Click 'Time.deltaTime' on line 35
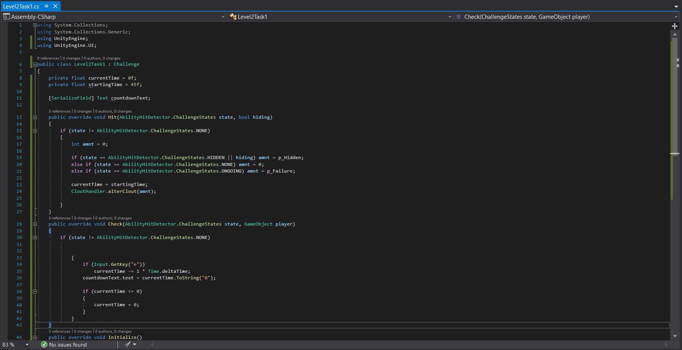The image size is (682, 350). (x=169, y=271)
